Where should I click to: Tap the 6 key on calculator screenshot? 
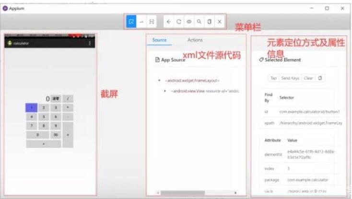pyautogui.click(x=56, y=117)
